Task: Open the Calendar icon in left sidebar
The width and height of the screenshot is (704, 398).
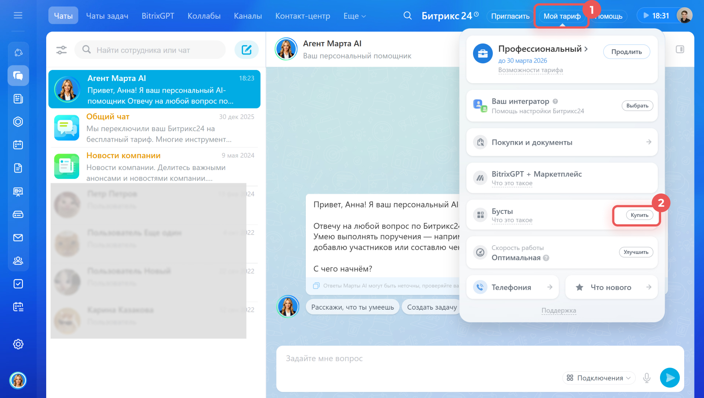Action: 18,145
